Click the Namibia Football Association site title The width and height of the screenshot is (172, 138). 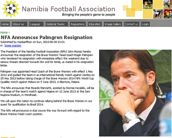(68, 9)
